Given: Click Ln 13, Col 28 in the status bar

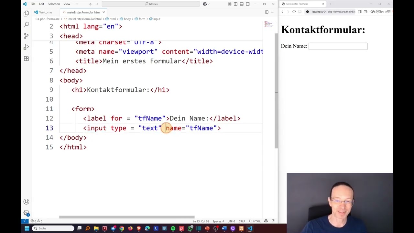Looking at the screenshot, I should coord(201,221).
